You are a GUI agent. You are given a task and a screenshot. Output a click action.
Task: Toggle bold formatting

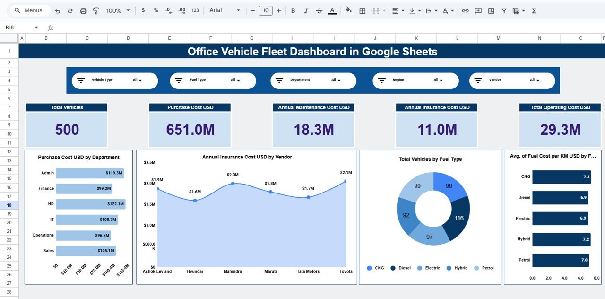tap(293, 10)
